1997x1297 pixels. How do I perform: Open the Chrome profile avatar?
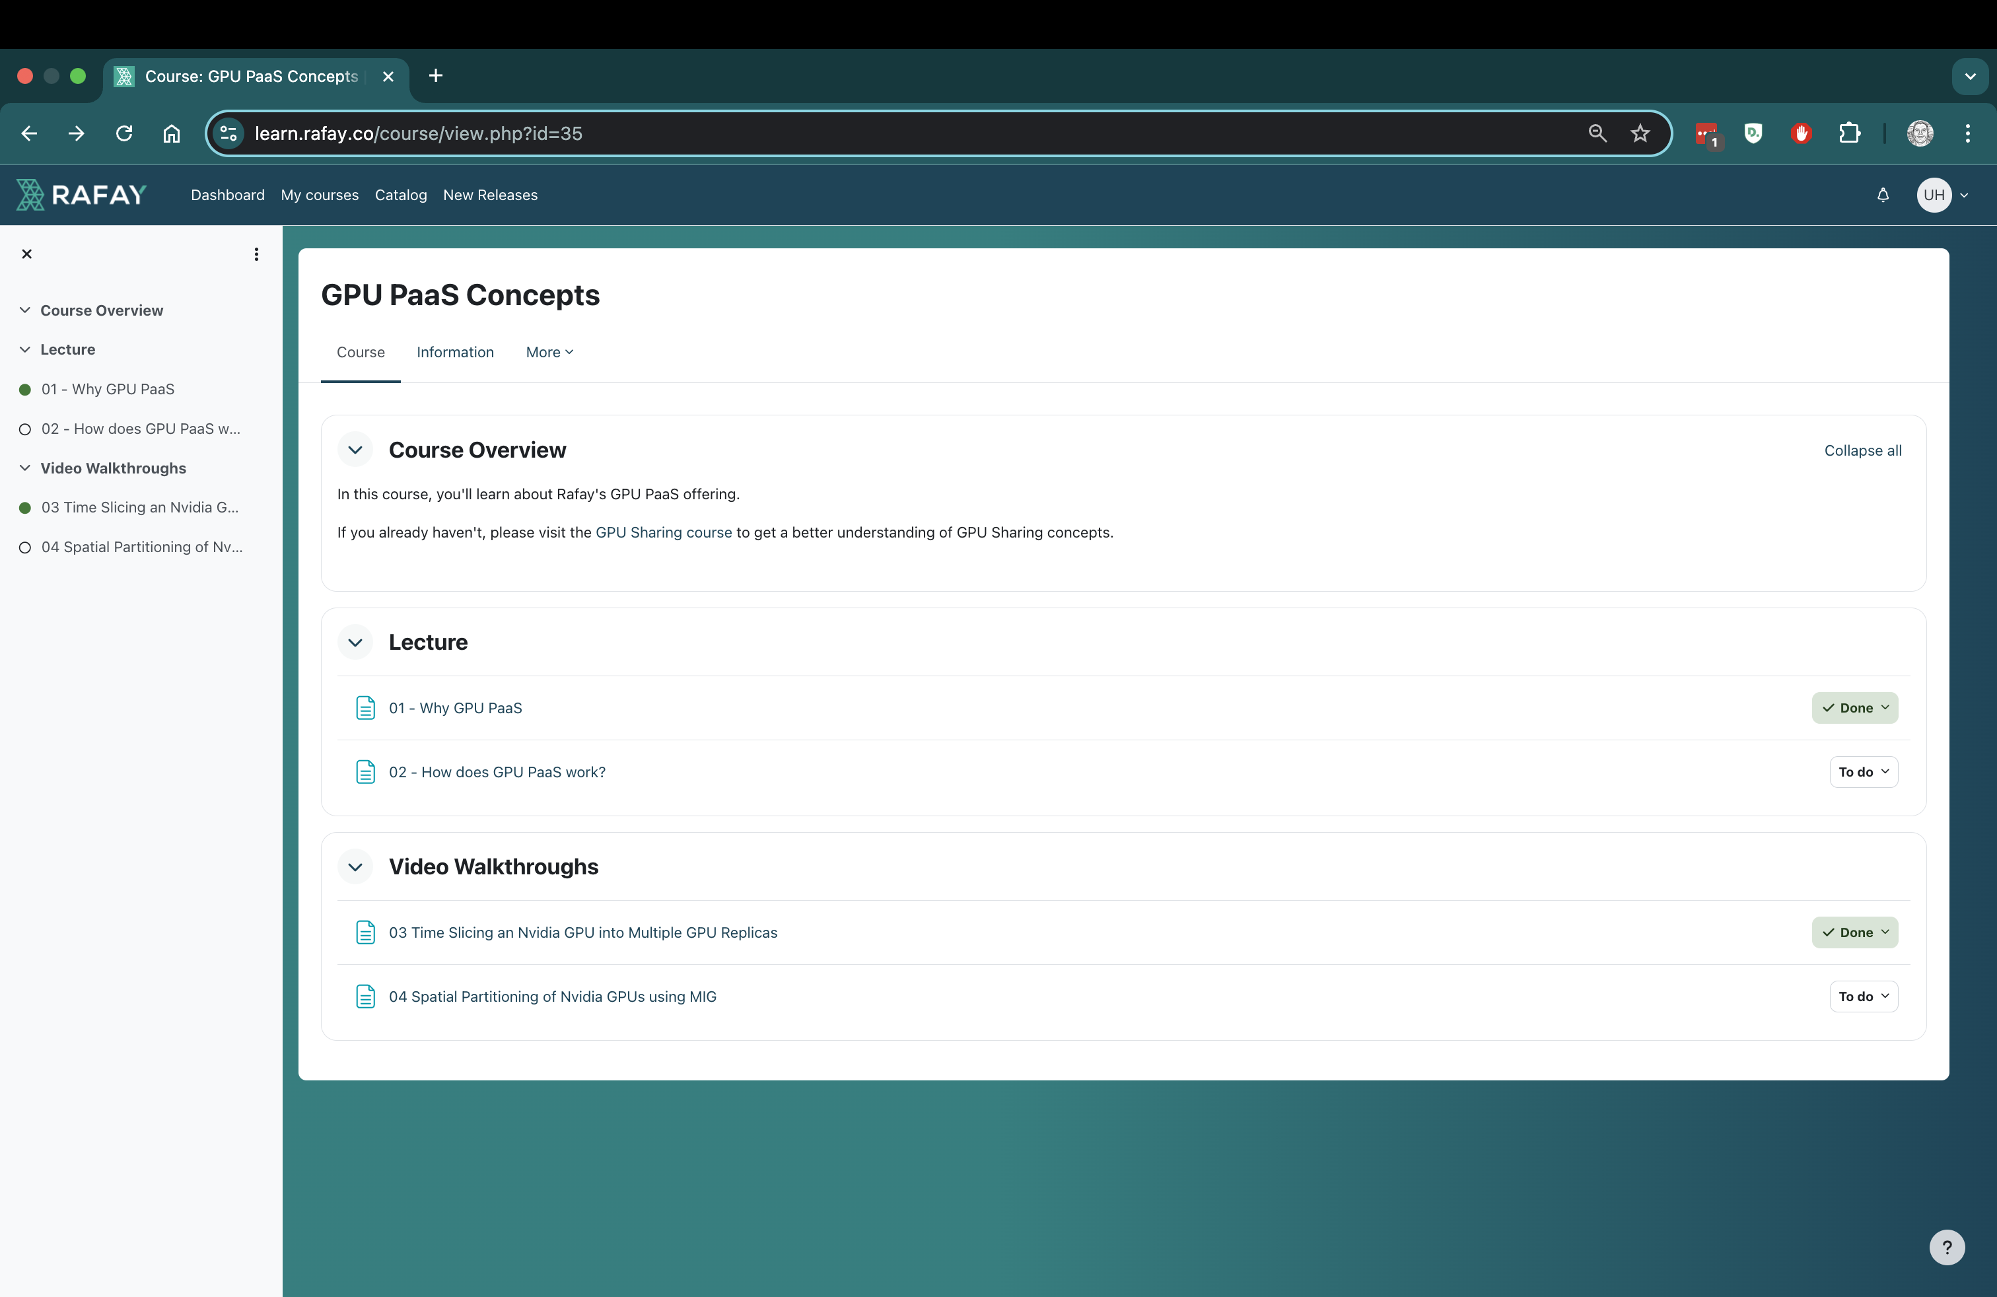tap(1920, 133)
